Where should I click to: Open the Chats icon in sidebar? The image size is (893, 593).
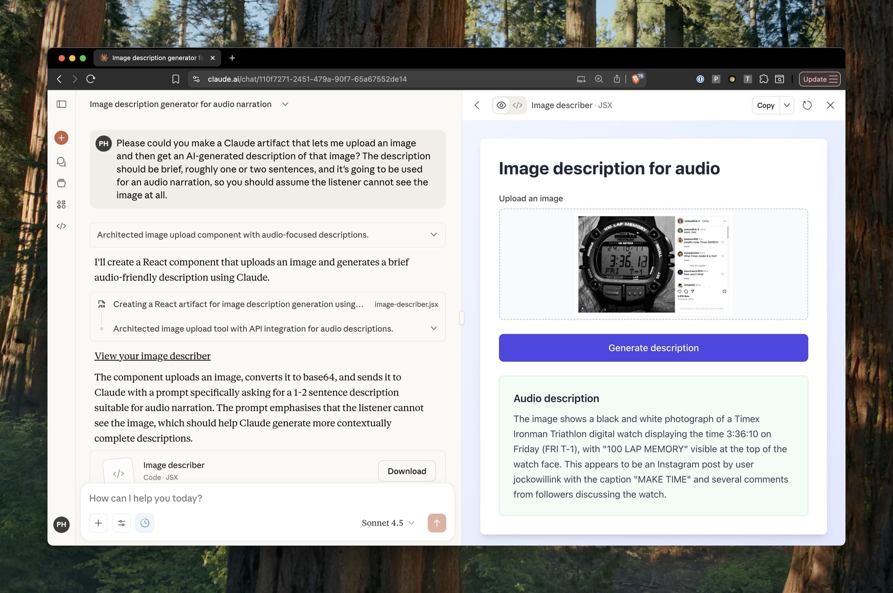(61, 162)
